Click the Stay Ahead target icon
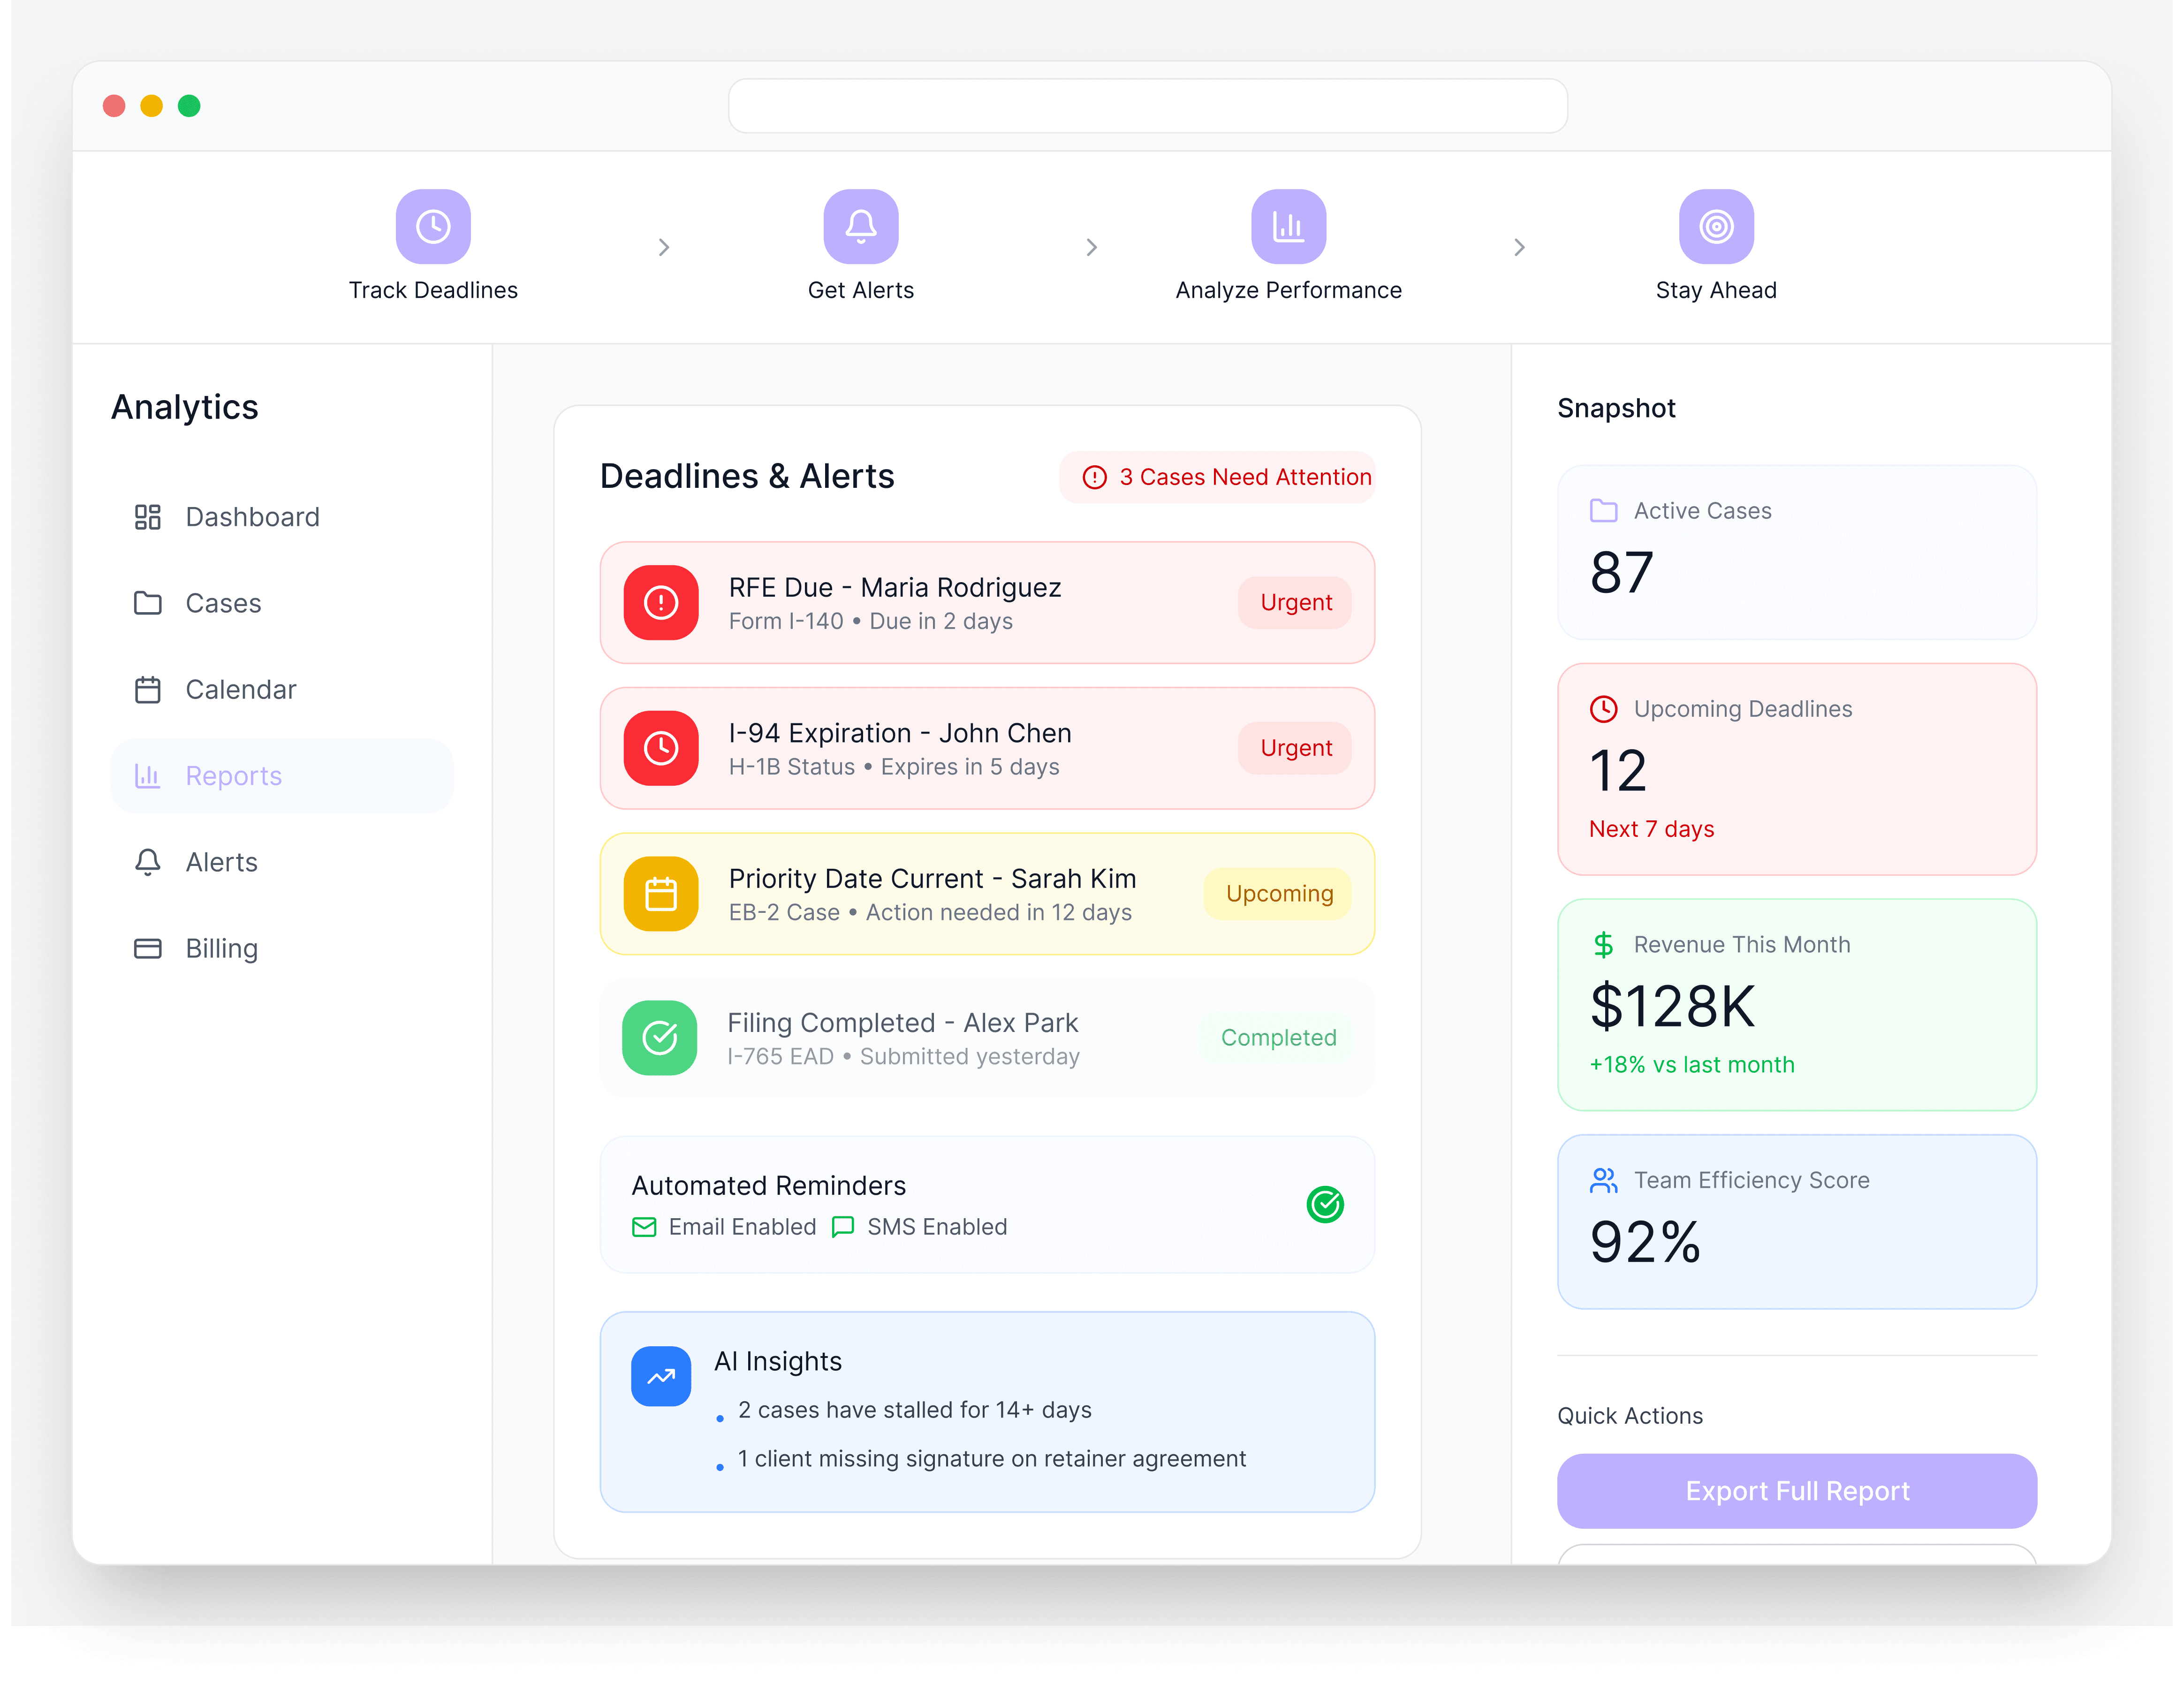 [x=1716, y=226]
